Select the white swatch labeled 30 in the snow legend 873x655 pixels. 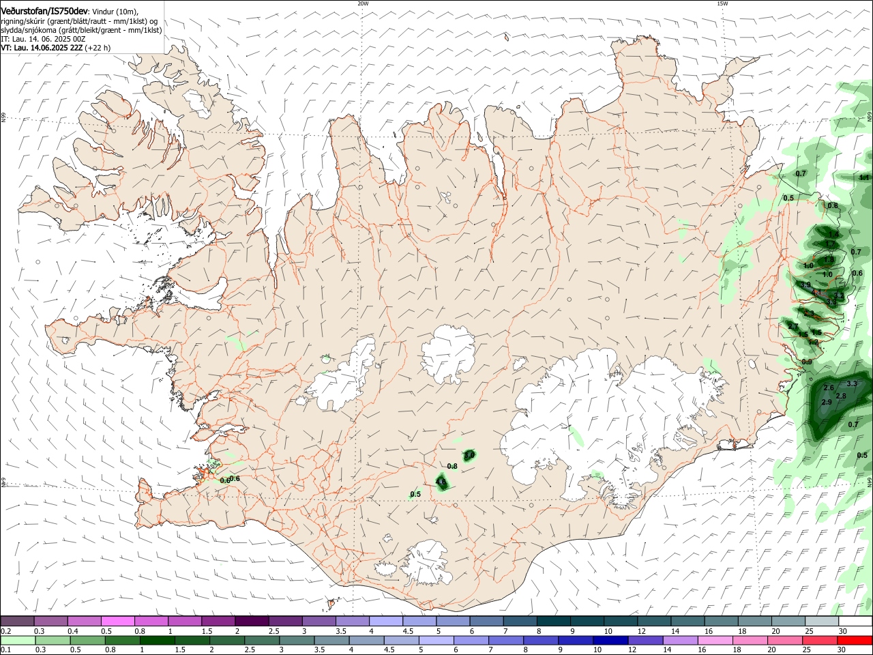tap(855, 622)
